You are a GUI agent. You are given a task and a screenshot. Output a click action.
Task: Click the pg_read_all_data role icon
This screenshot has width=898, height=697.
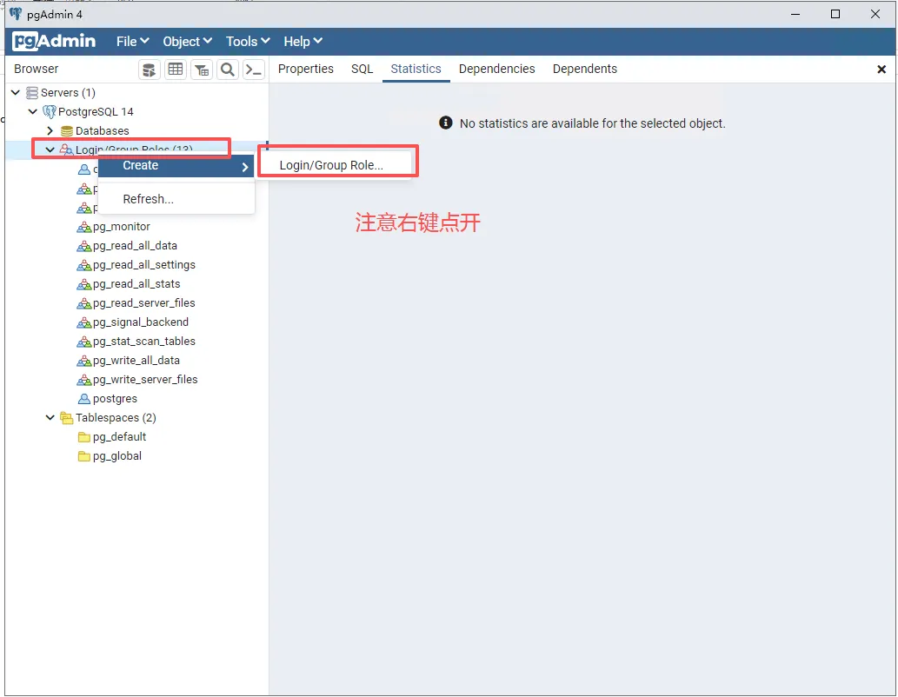tap(84, 246)
